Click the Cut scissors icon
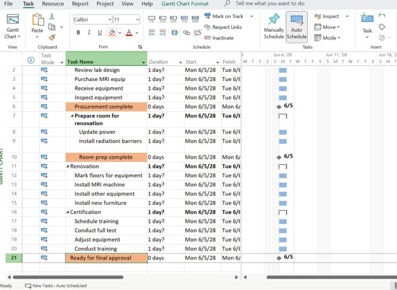The image size is (397, 290). pos(52,16)
